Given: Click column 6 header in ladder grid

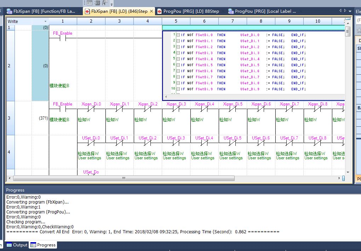Looking at the screenshot, I should tap(204, 21).
